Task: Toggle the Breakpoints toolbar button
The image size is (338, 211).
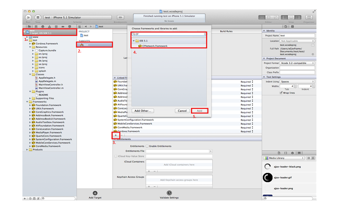Action: (120, 17)
